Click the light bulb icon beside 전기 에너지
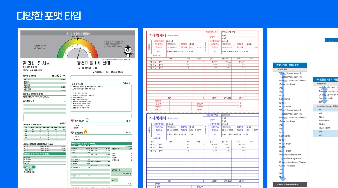 tap(87, 121)
